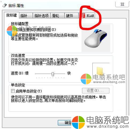Close the 鼠标 属性 dialog window
This screenshot has width=130, height=129.
pyautogui.click(x=122, y=4)
